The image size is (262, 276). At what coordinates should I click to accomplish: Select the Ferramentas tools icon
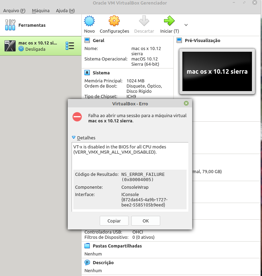click(x=10, y=25)
